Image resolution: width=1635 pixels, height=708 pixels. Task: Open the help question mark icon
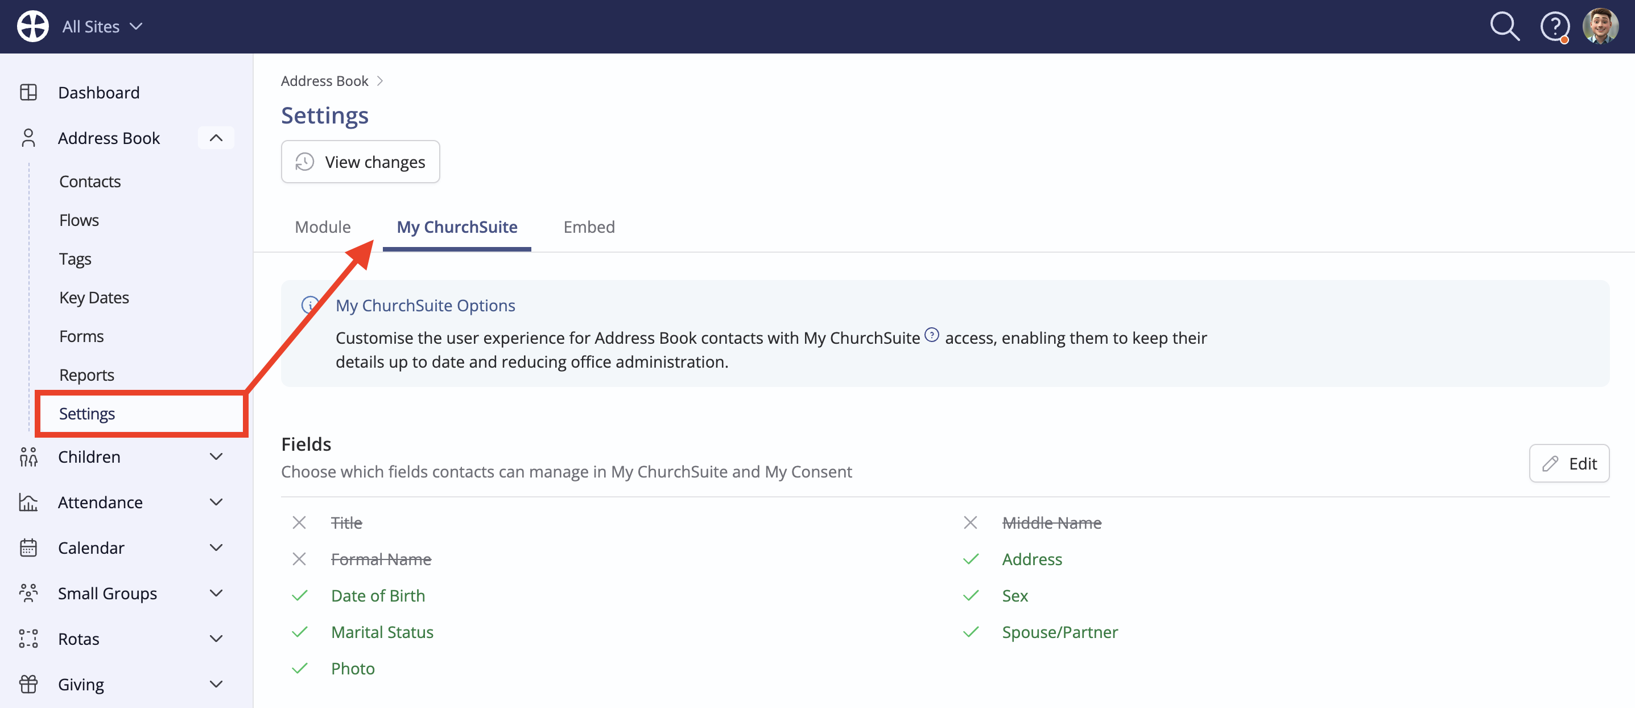1554,27
